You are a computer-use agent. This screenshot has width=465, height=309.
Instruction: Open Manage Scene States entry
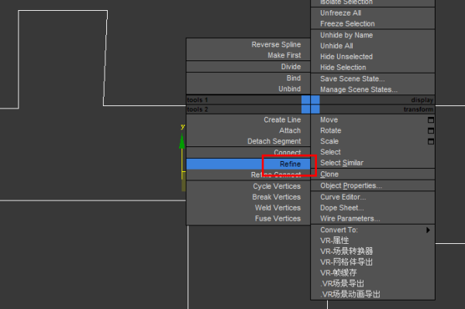coord(359,90)
